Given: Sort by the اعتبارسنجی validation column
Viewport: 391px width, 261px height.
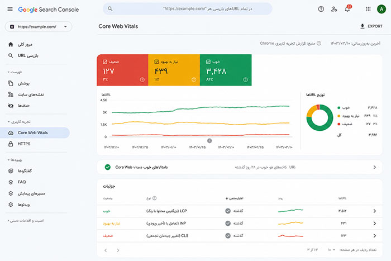Looking at the screenshot, I should tap(234, 198).
